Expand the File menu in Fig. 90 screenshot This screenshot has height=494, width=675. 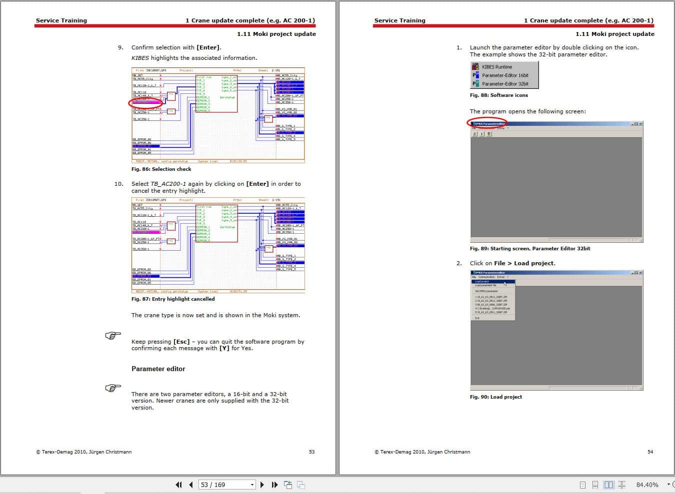coord(474,277)
